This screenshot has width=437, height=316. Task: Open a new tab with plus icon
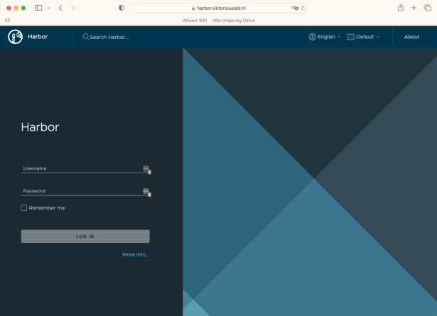coord(414,8)
